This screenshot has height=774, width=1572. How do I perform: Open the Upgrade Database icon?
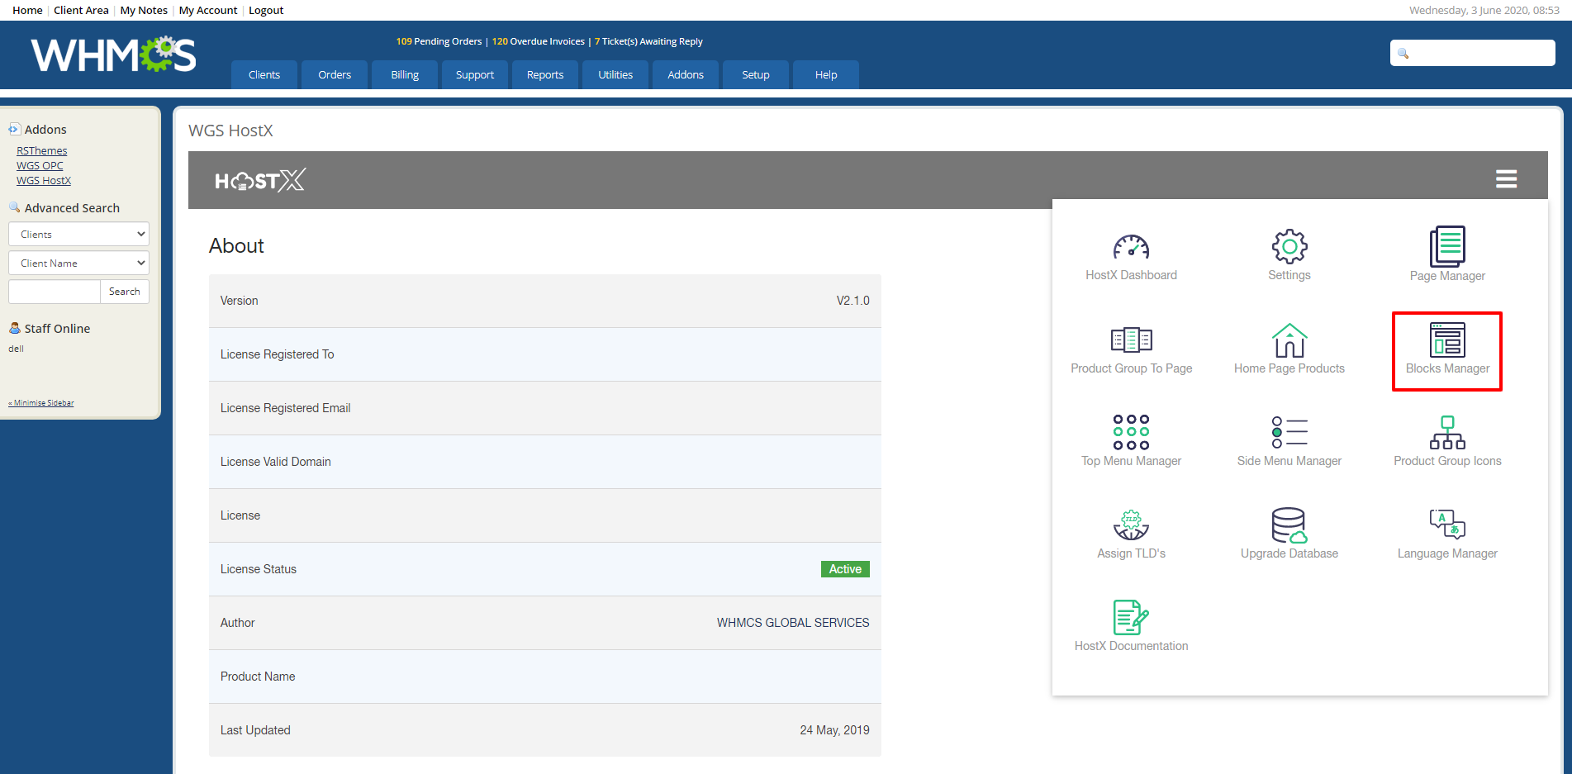(1289, 525)
